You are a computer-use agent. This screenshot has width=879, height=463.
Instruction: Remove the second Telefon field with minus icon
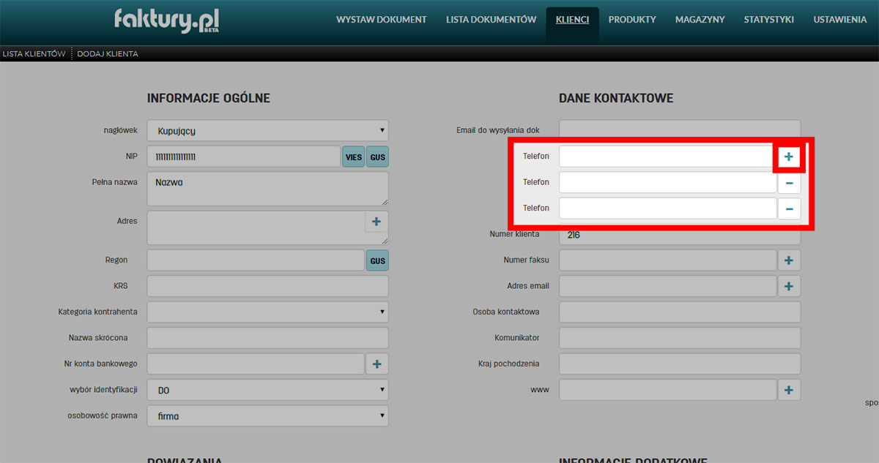789,183
